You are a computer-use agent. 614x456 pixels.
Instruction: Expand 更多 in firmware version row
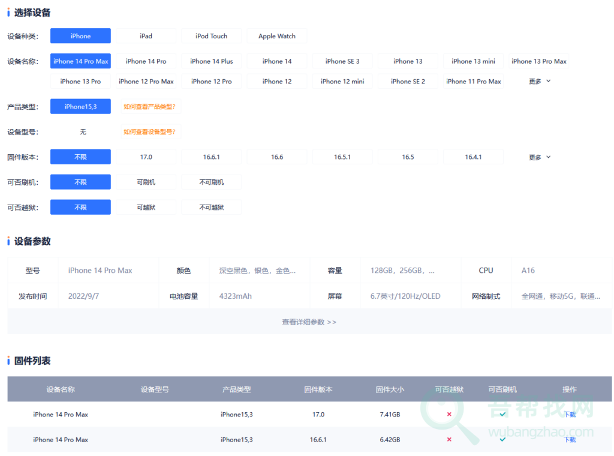point(539,157)
